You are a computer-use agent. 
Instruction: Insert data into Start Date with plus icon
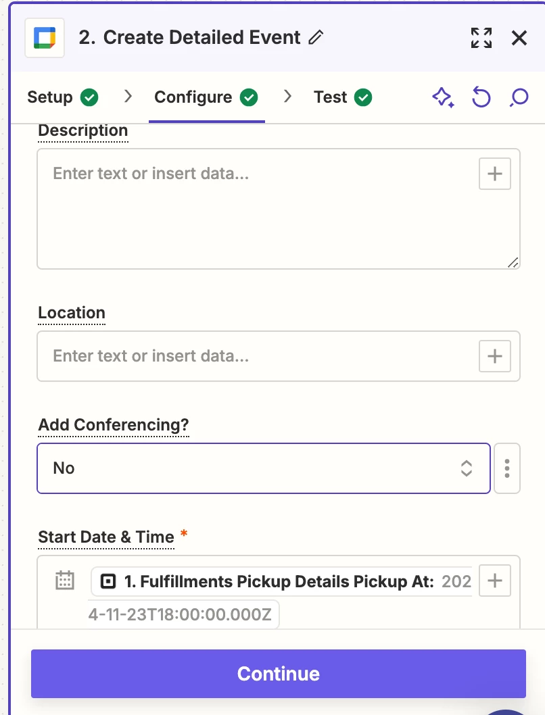pos(494,581)
